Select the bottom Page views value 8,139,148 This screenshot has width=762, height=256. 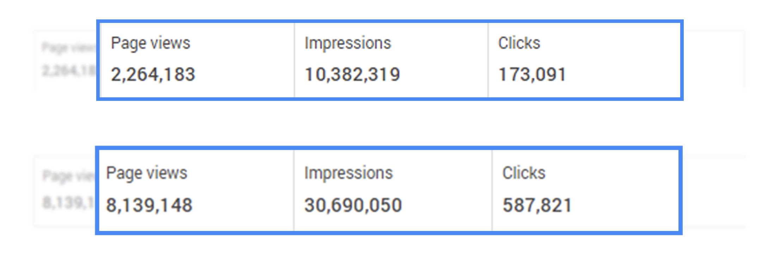[x=149, y=205]
